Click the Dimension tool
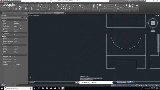 pyautogui.click(x=46, y=6)
